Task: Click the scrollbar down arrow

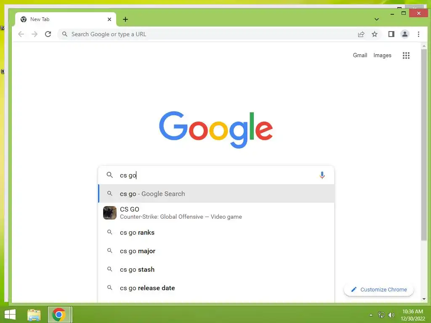Action: [424, 299]
